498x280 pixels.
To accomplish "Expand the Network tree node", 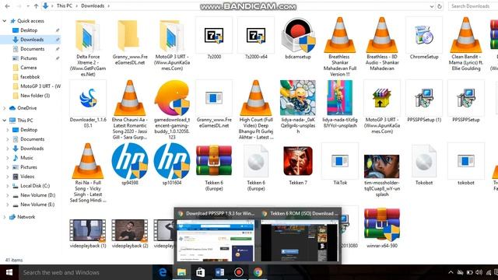I will pyautogui.click(x=5, y=217).
